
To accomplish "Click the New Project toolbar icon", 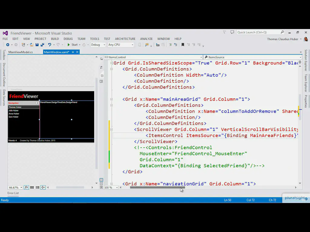I will click(23, 45).
